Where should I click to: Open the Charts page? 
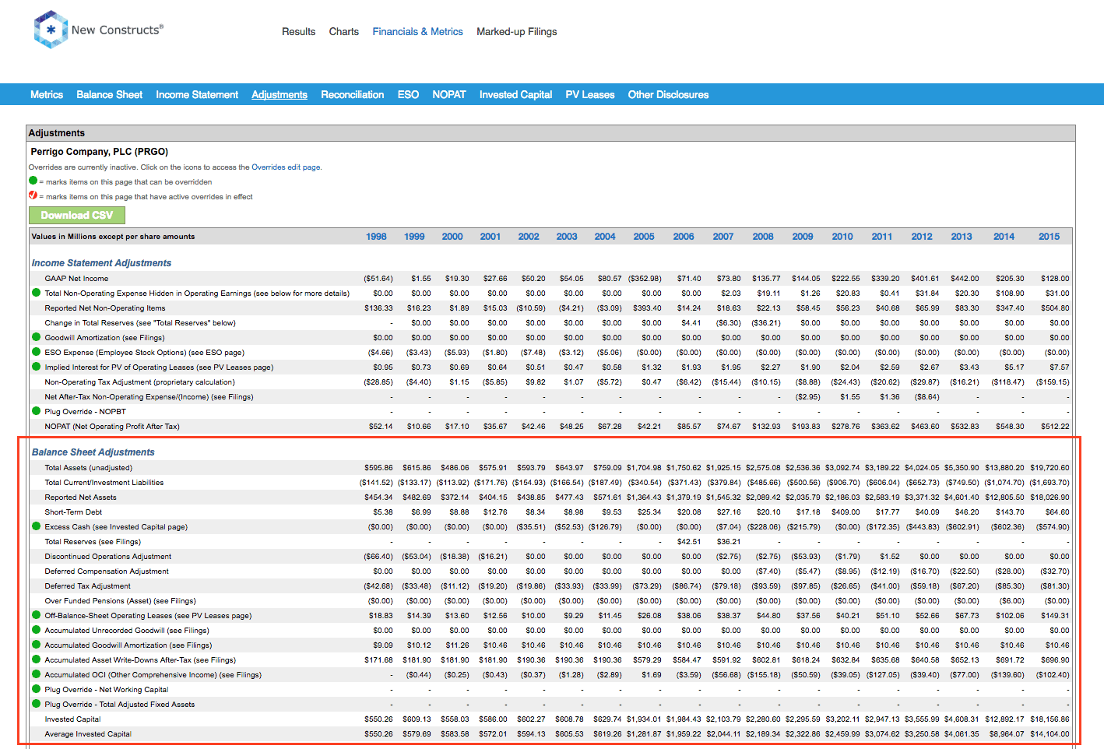(344, 32)
